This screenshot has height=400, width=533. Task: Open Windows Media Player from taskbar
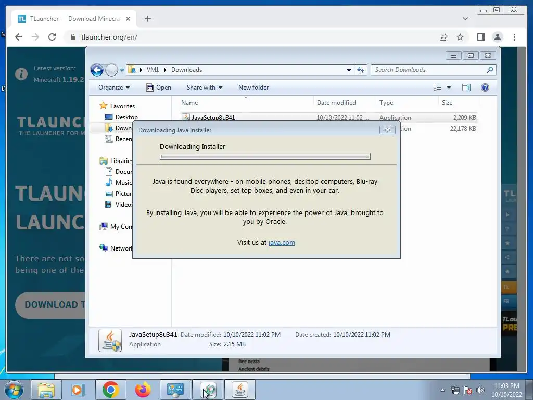(x=79, y=390)
